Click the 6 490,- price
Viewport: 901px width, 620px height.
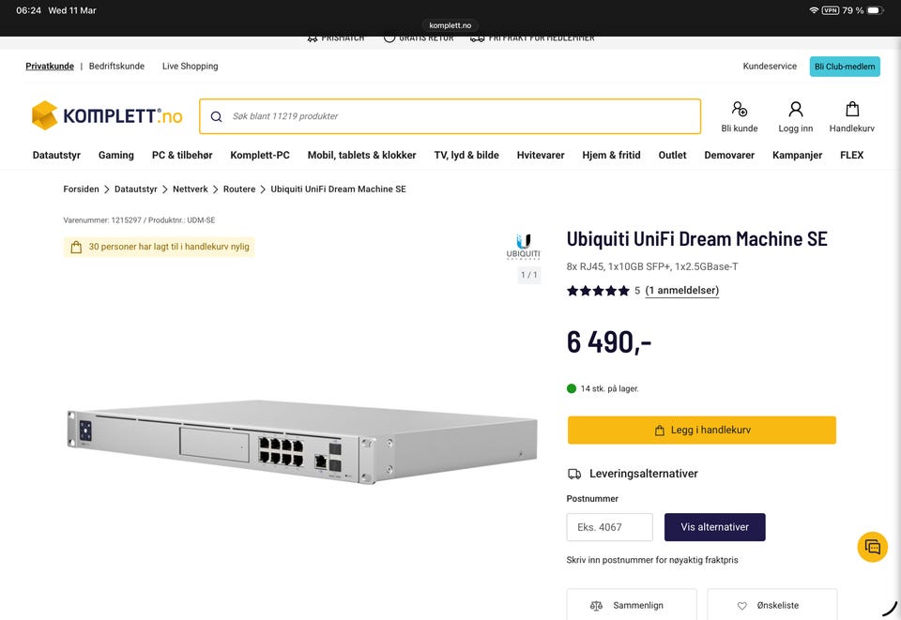pos(609,342)
